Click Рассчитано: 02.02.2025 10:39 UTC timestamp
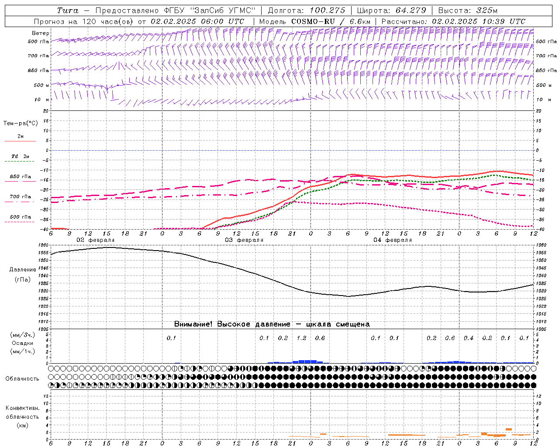 click(453, 21)
